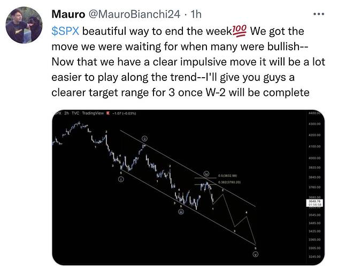Screen dimensions: 338x268
Task: Click the circled wave i label
Action: coord(121,180)
